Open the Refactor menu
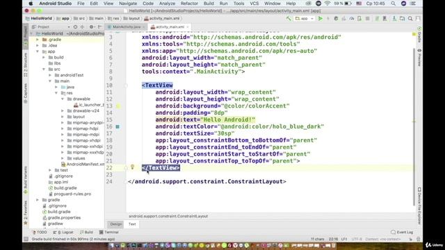This screenshot has height=250, width=445. (x=189, y=3)
